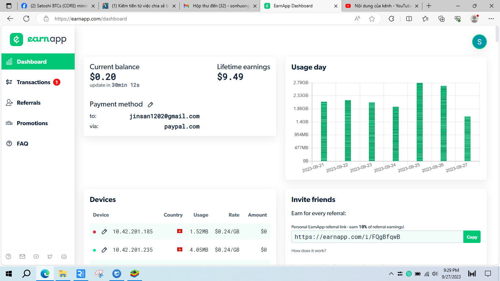Open the "S" user avatar menu

[x=479, y=42]
